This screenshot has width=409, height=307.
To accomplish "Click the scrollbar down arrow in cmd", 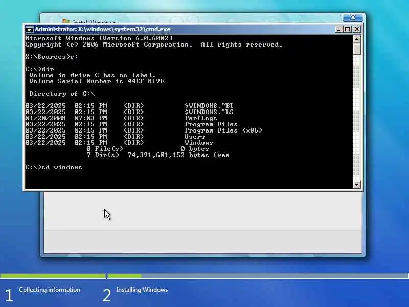I will tap(356, 184).
